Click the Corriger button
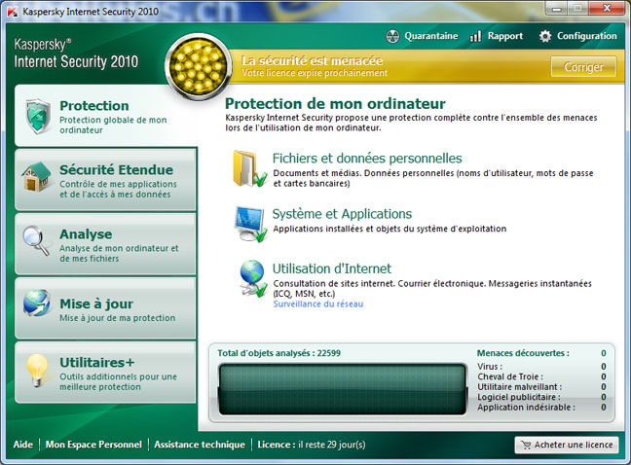 coord(583,67)
